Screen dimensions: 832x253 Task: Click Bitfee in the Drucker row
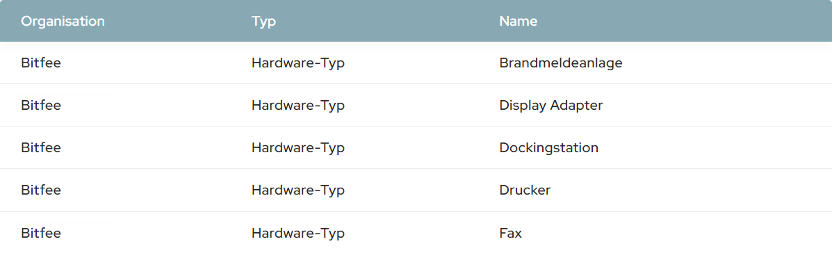pos(41,190)
